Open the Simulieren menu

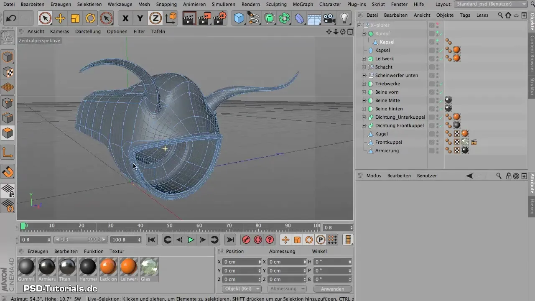224,4
